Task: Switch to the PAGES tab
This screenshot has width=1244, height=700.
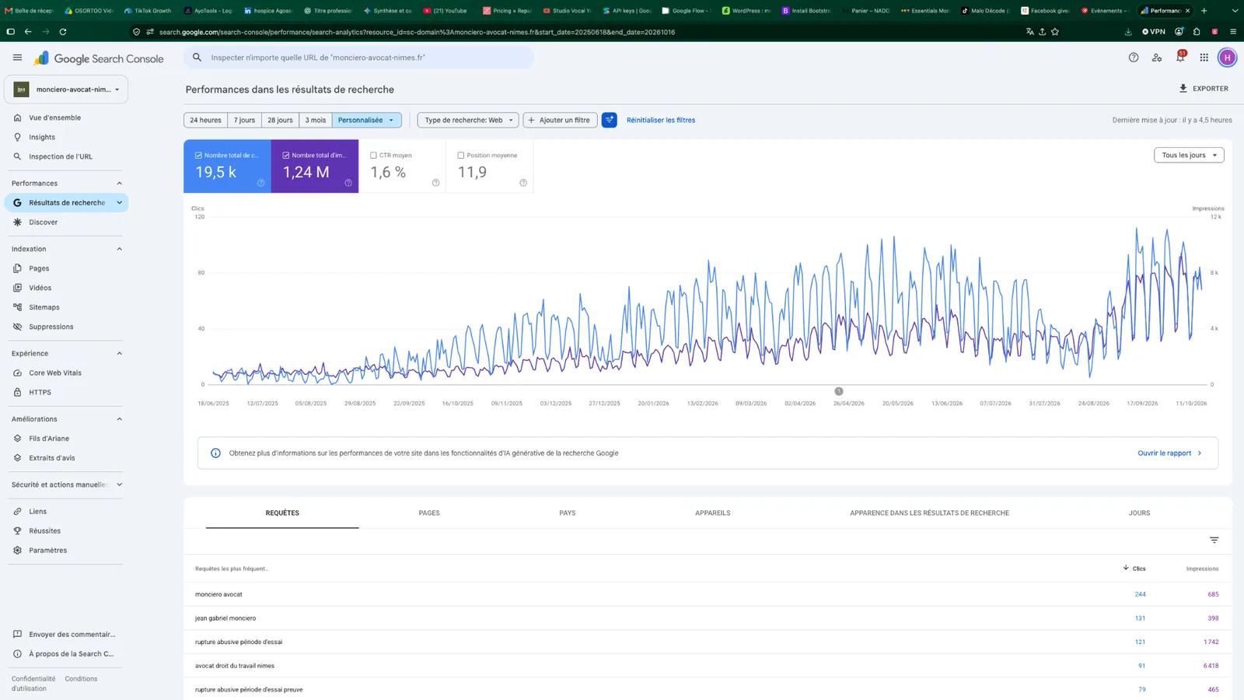Action: coord(429,513)
